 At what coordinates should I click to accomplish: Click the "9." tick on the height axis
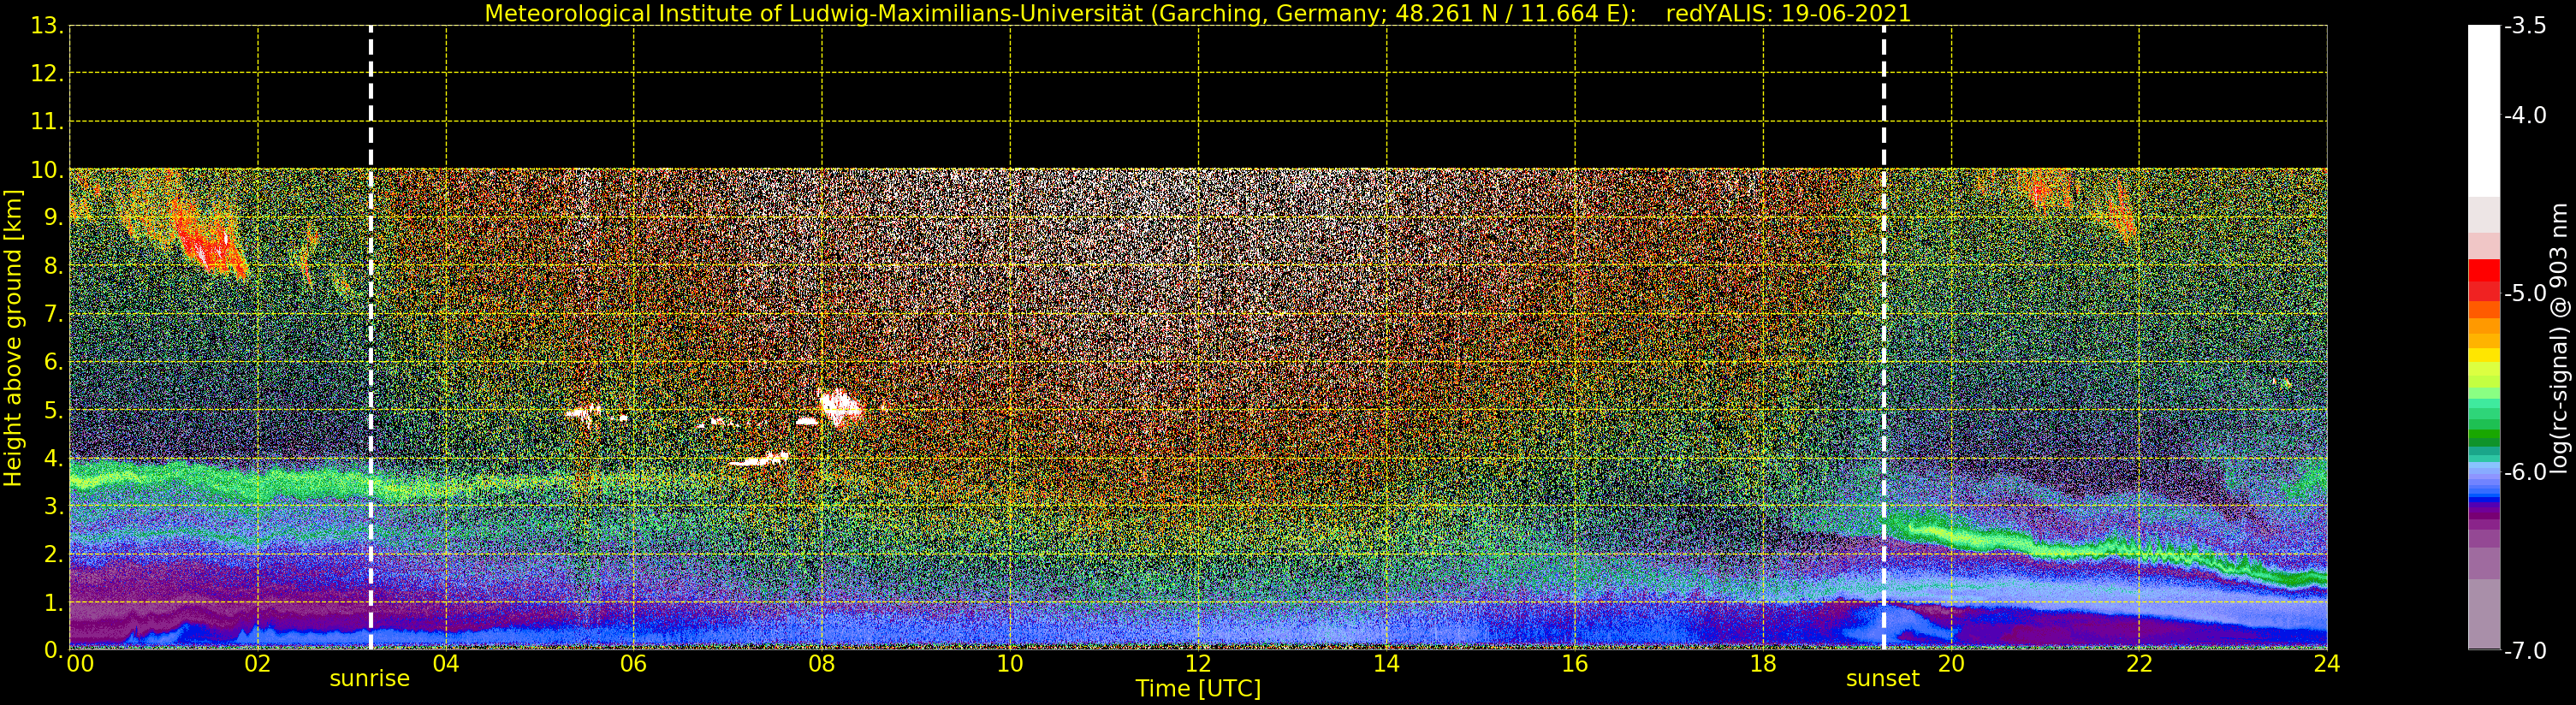pyautogui.click(x=53, y=218)
